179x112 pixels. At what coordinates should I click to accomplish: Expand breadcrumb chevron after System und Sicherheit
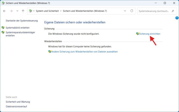[x=61, y=11]
